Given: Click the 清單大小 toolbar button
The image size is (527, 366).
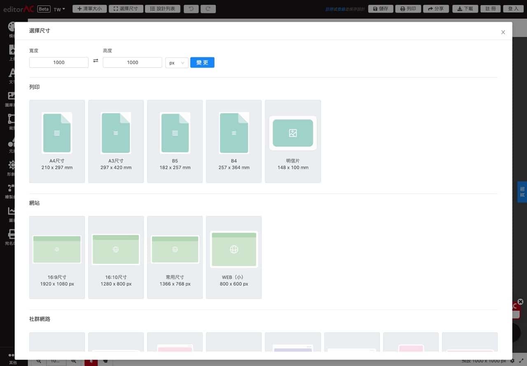Looking at the screenshot, I should pyautogui.click(x=89, y=9).
